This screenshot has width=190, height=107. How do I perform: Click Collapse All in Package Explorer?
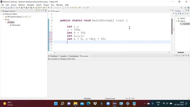[37, 11]
